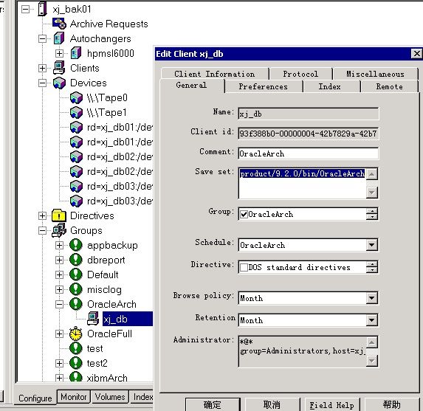Open the Browse policy dropdown

click(372, 298)
